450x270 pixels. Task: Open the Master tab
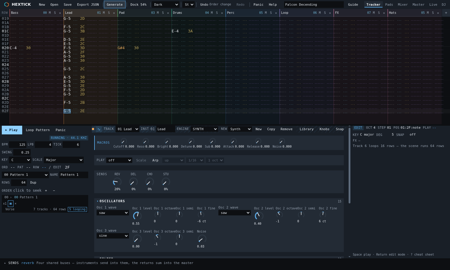[418, 4]
